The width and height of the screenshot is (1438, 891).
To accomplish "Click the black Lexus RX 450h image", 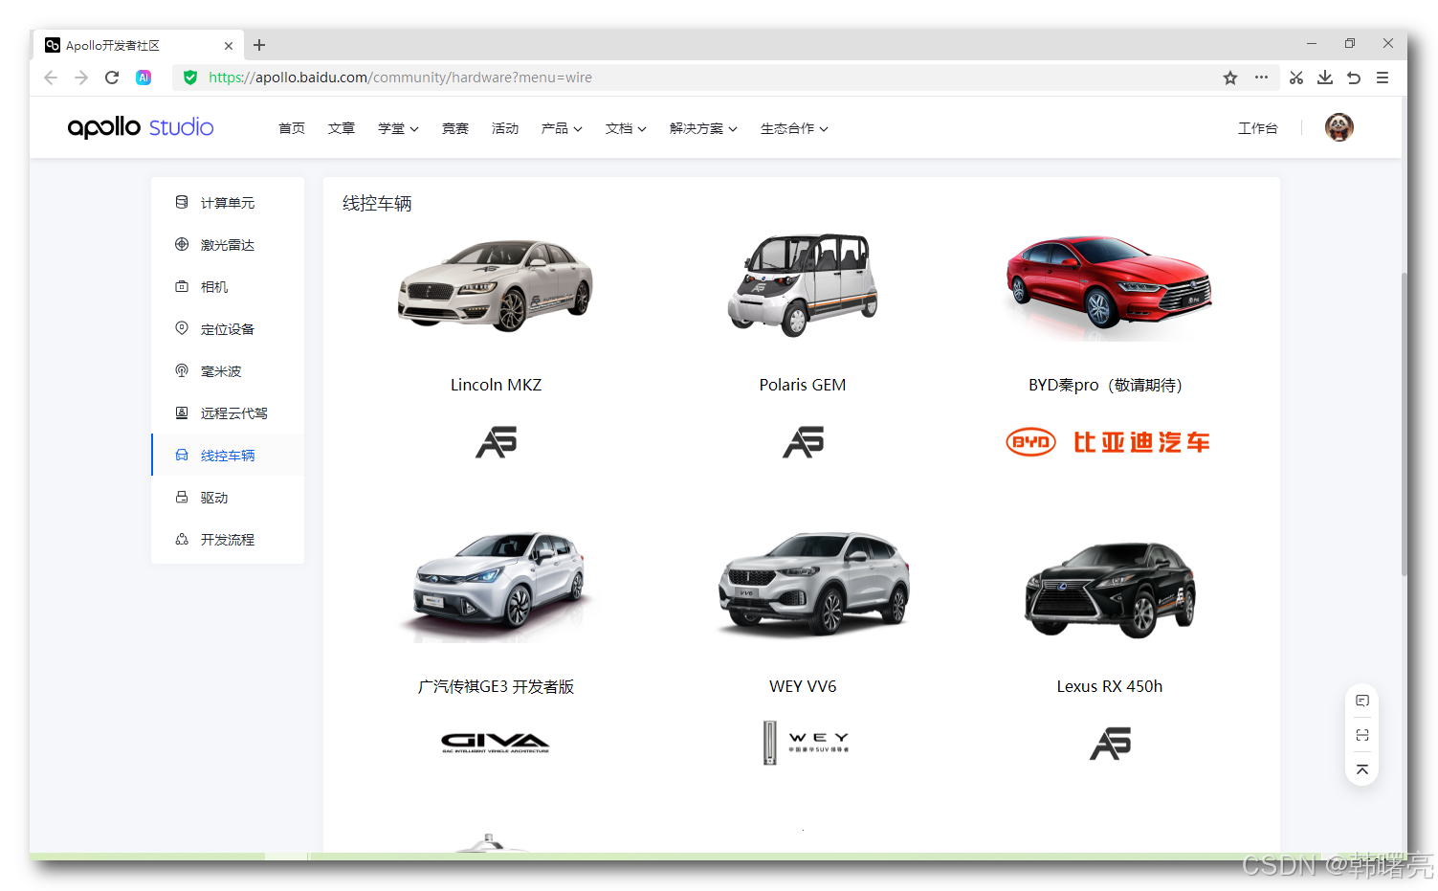I will [1110, 589].
